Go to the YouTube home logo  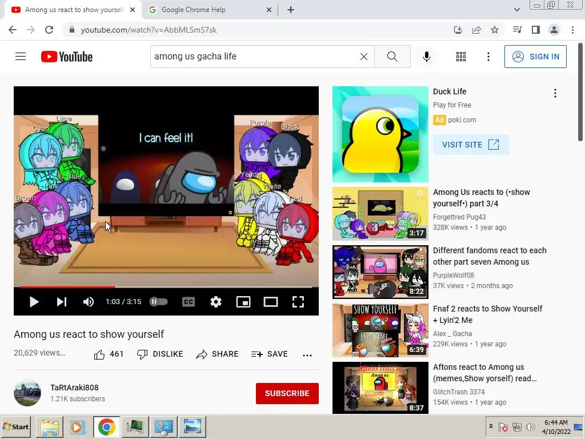click(66, 57)
